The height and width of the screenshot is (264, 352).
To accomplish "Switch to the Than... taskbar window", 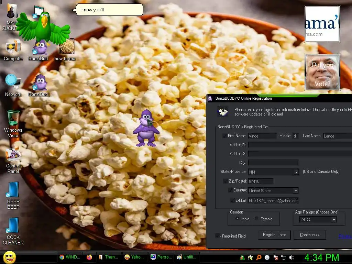I will [x=109, y=257].
